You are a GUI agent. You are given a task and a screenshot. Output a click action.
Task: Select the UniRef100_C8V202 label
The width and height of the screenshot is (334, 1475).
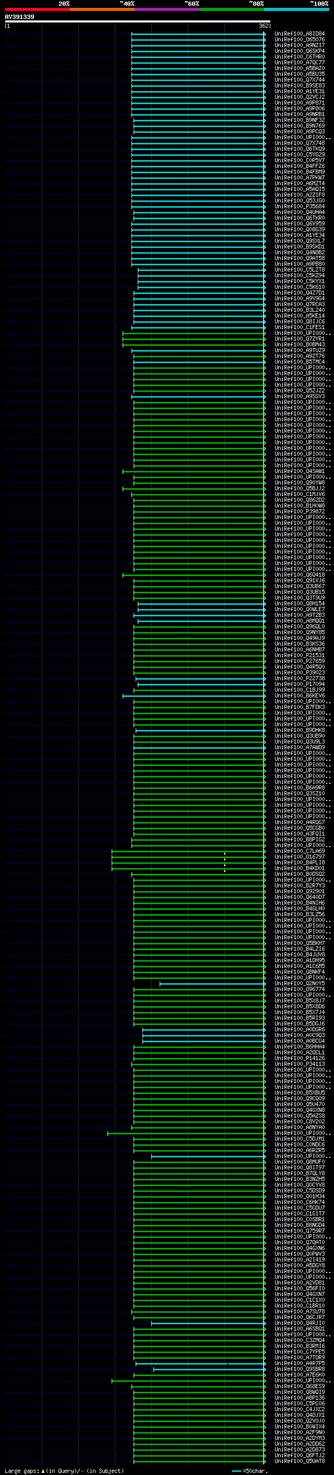tap(300, 1121)
